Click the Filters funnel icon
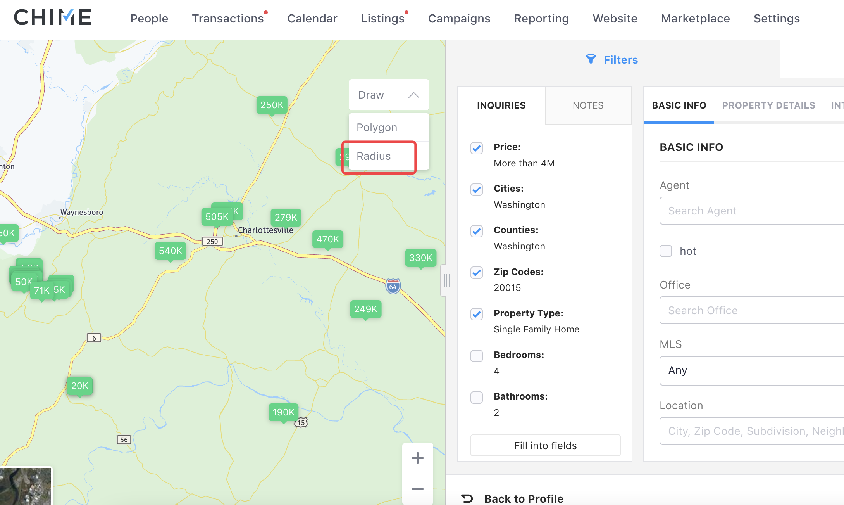Image resolution: width=844 pixels, height=505 pixels. tap(591, 59)
